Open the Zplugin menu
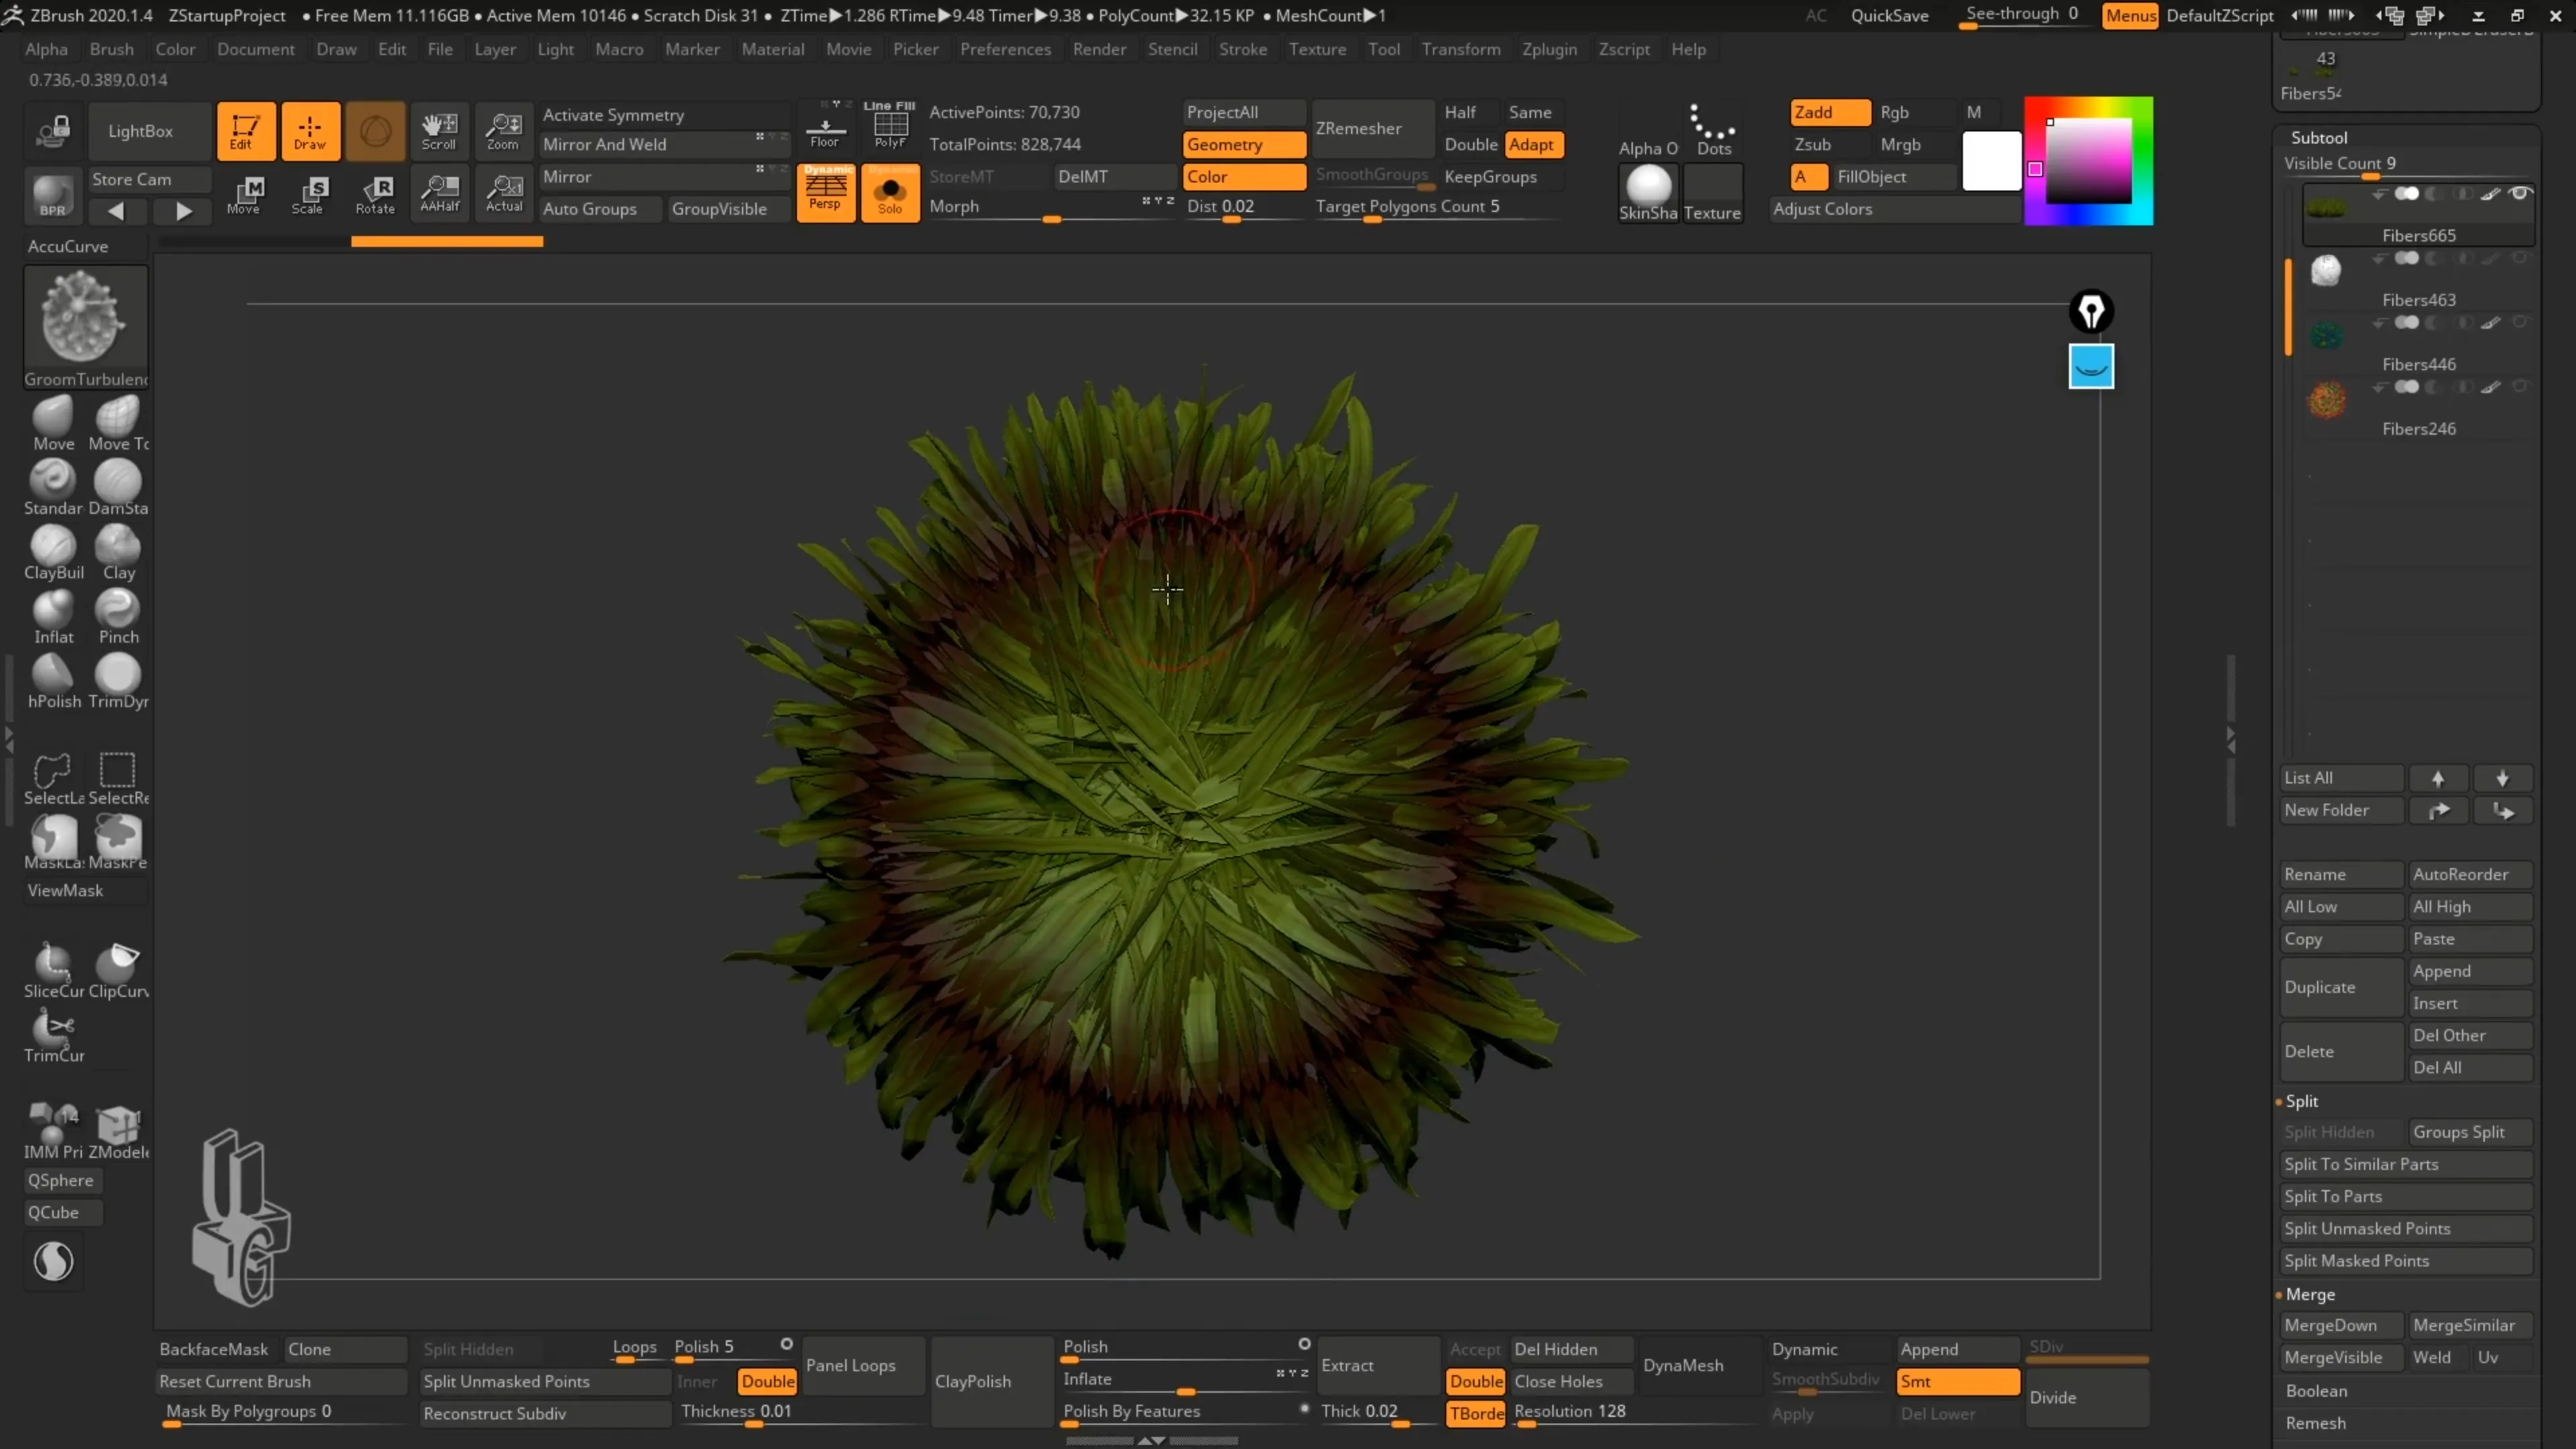This screenshot has width=2576, height=1449. [1549, 49]
